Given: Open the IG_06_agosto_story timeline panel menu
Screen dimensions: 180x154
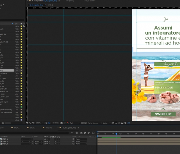Looking at the screenshot, I should coord(78,128).
